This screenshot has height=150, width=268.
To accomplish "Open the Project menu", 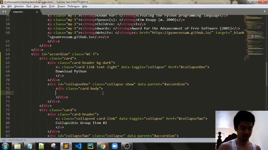I will [61, 6].
